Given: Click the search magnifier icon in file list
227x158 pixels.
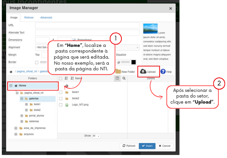Looking at the screenshot, I should pos(124,78).
